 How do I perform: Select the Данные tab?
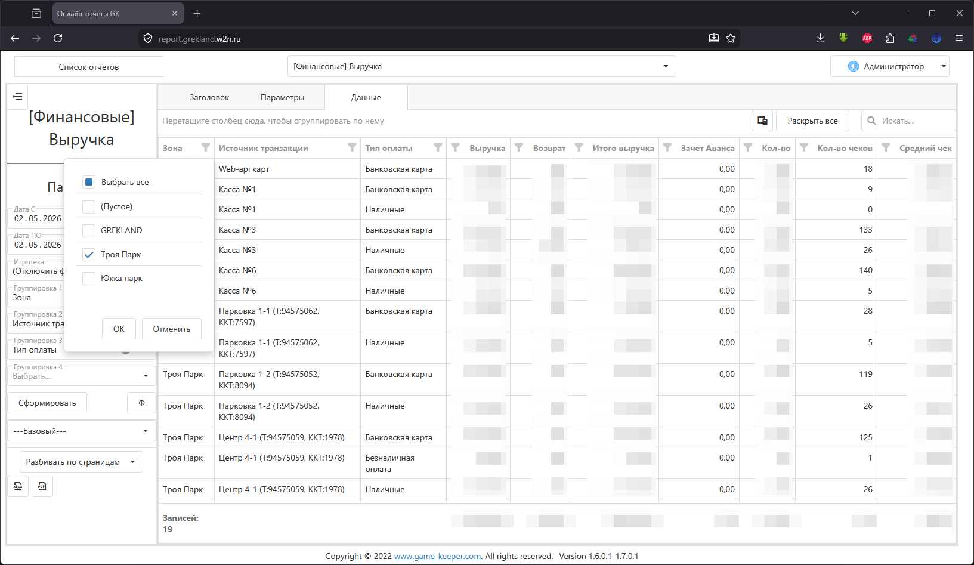tap(366, 97)
